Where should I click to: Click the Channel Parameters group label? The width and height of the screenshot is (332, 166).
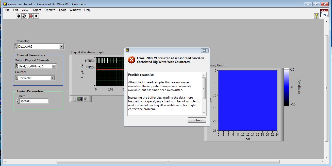pyautogui.click(x=31, y=55)
